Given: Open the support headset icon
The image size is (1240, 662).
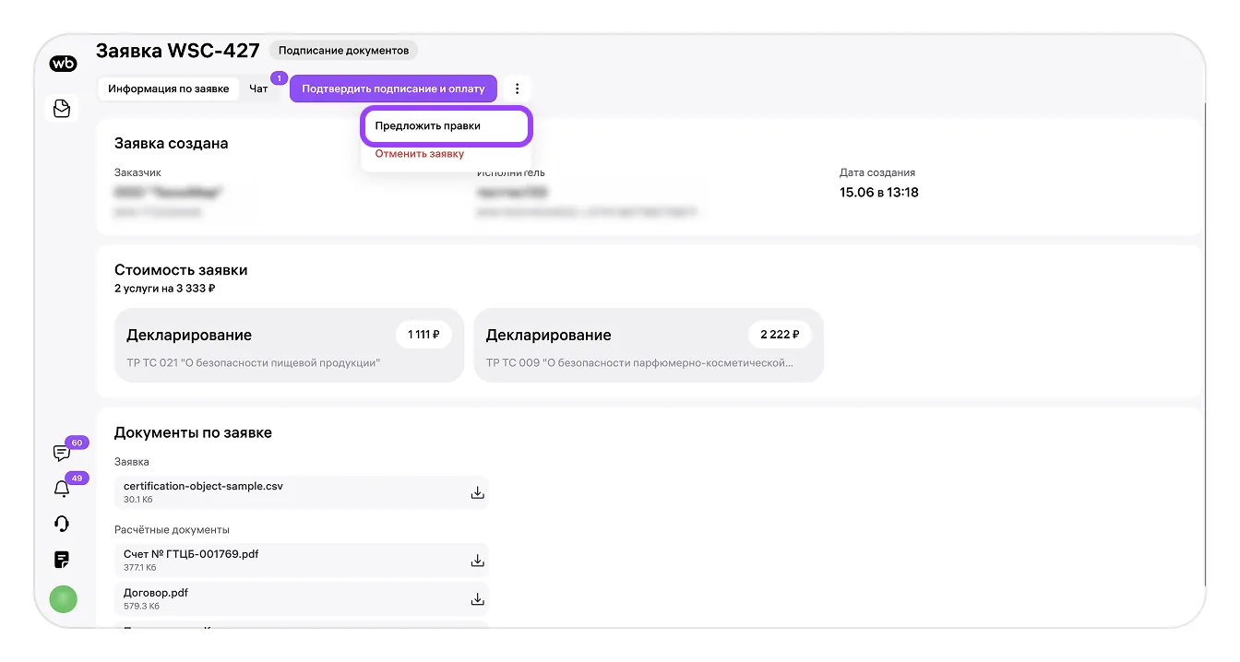Looking at the screenshot, I should tap(62, 524).
